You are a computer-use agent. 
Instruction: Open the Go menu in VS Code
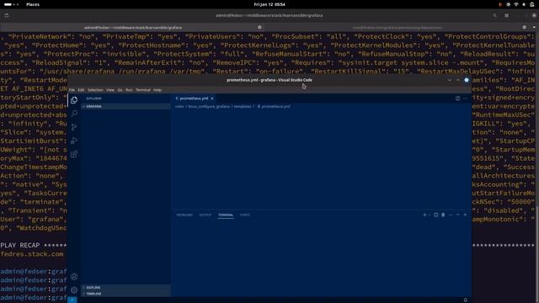pyautogui.click(x=120, y=90)
